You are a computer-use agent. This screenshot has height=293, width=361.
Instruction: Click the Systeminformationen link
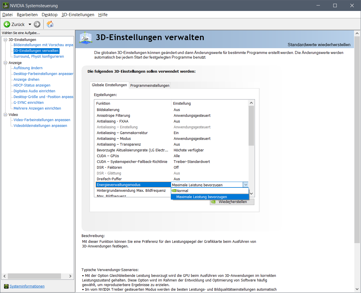coord(27,286)
